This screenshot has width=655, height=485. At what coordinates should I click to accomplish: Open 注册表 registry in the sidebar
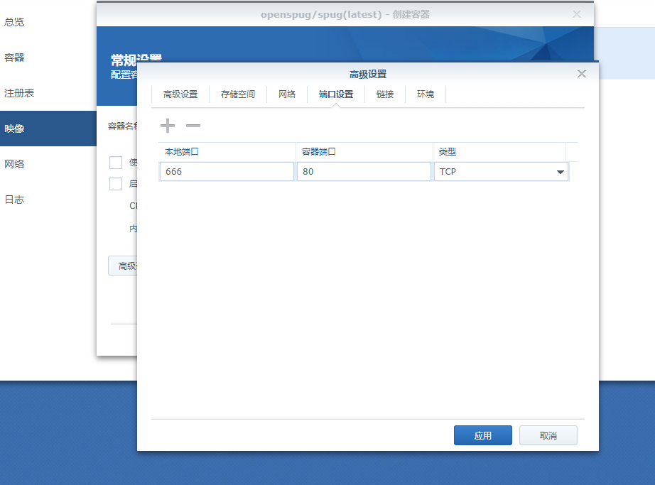pyautogui.click(x=20, y=93)
